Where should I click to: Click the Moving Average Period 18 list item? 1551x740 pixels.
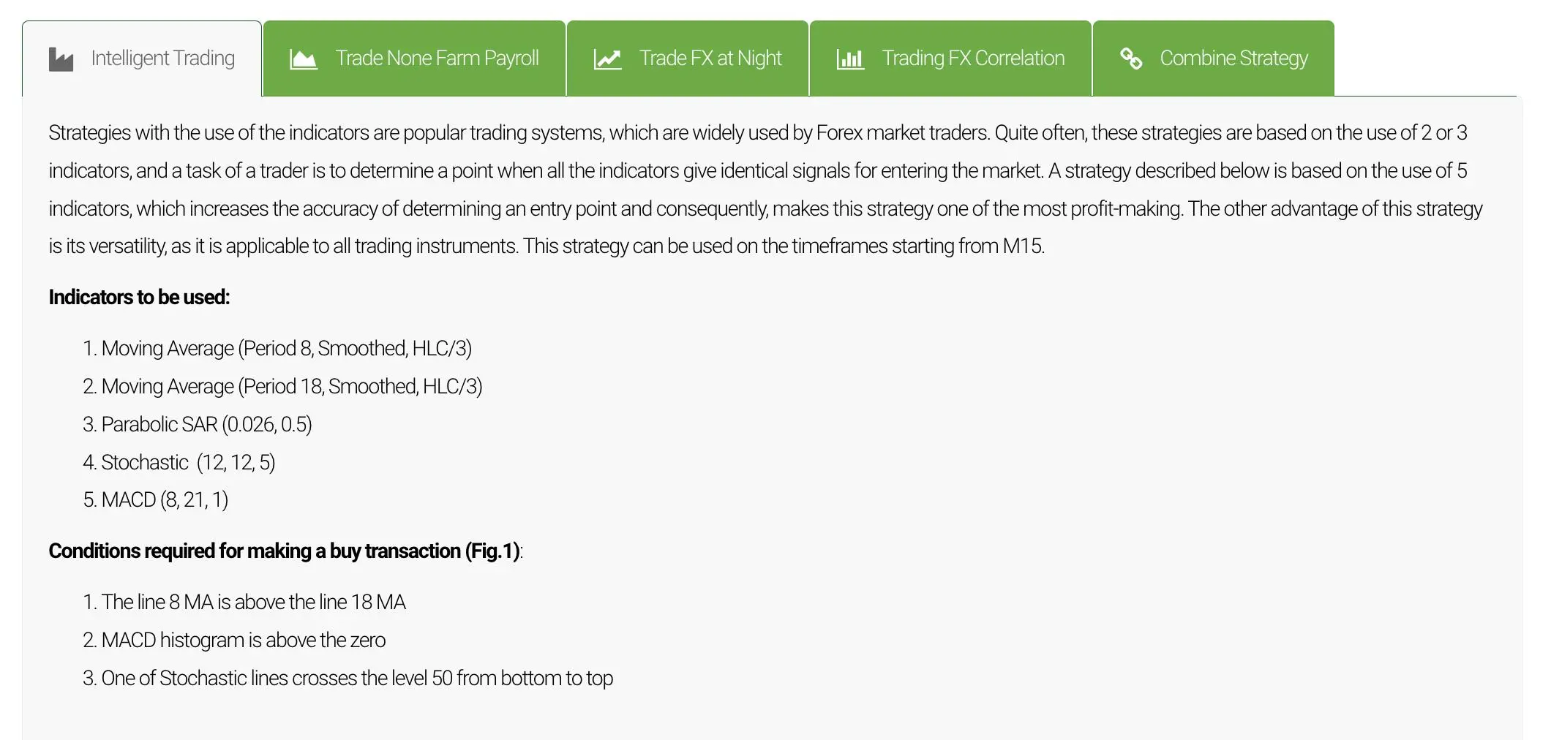282,387
